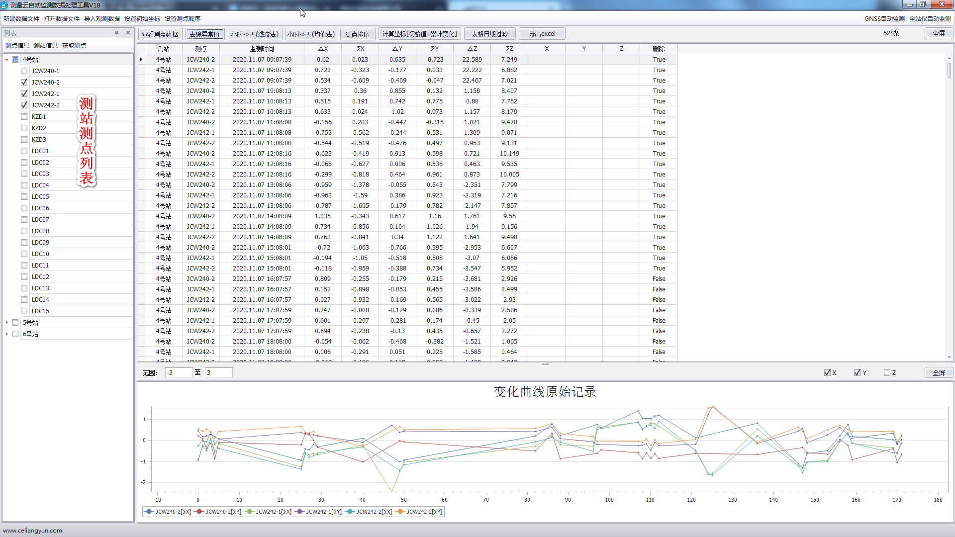Switch to 全站仪自动监测
955x537 pixels.
(930, 19)
